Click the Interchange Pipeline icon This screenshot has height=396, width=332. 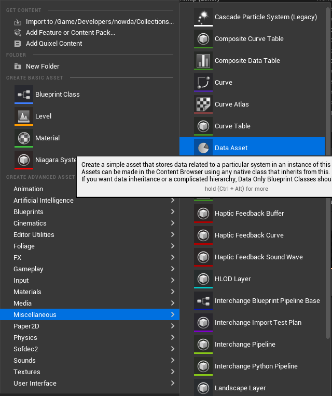[x=203, y=345]
